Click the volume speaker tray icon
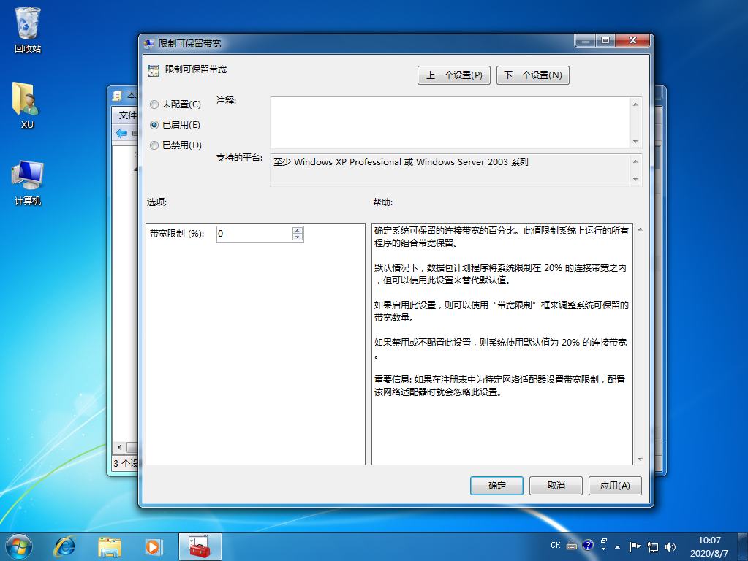 [670, 546]
